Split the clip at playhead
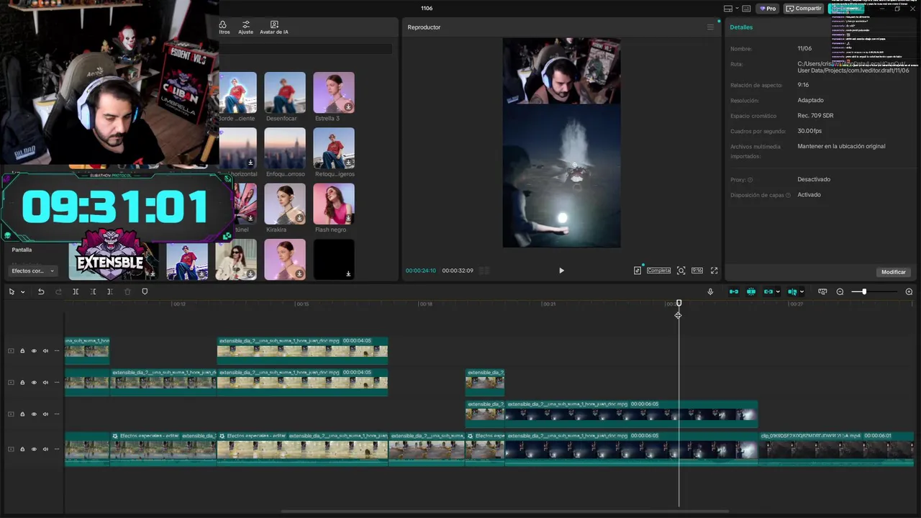921x518 pixels. coord(76,291)
